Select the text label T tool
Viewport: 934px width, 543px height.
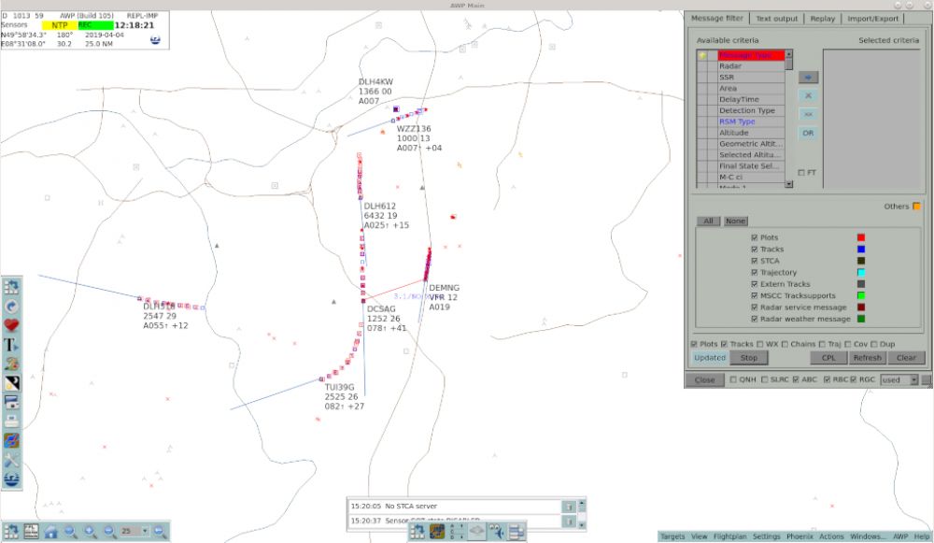click(12, 345)
